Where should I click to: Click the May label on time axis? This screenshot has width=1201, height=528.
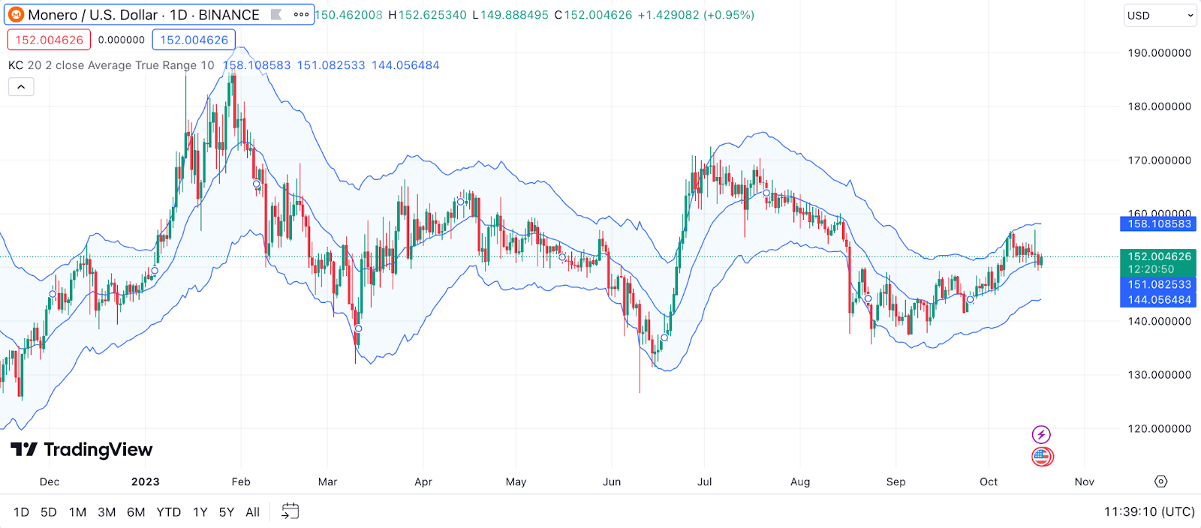[516, 481]
